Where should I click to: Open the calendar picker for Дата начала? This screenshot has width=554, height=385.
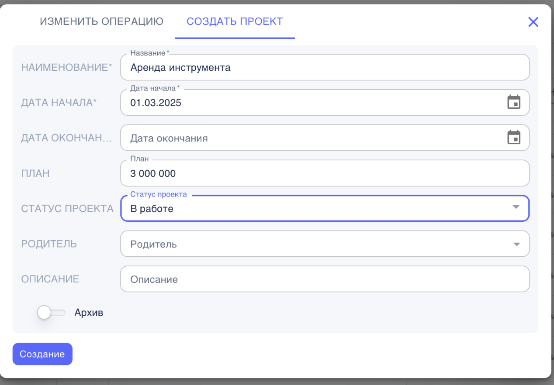[514, 102]
